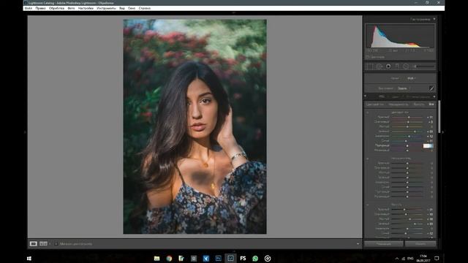Toggle the soft proofing checkbox
Screen dimensions: 468x263
[x=56, y=244]
